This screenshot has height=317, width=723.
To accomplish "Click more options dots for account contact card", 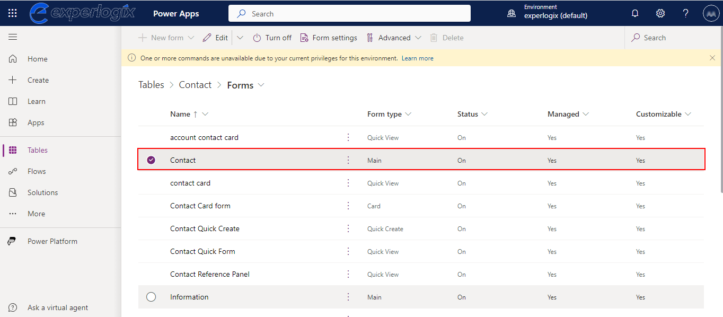I will (348, 137).
